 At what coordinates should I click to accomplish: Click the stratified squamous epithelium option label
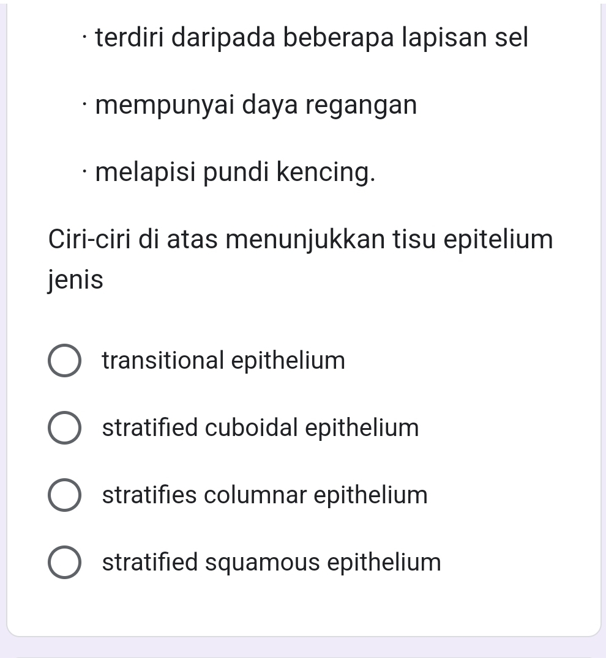(x=271, y=563)
